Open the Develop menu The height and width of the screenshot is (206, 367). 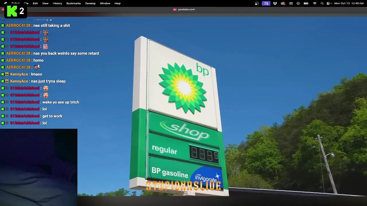90,3
